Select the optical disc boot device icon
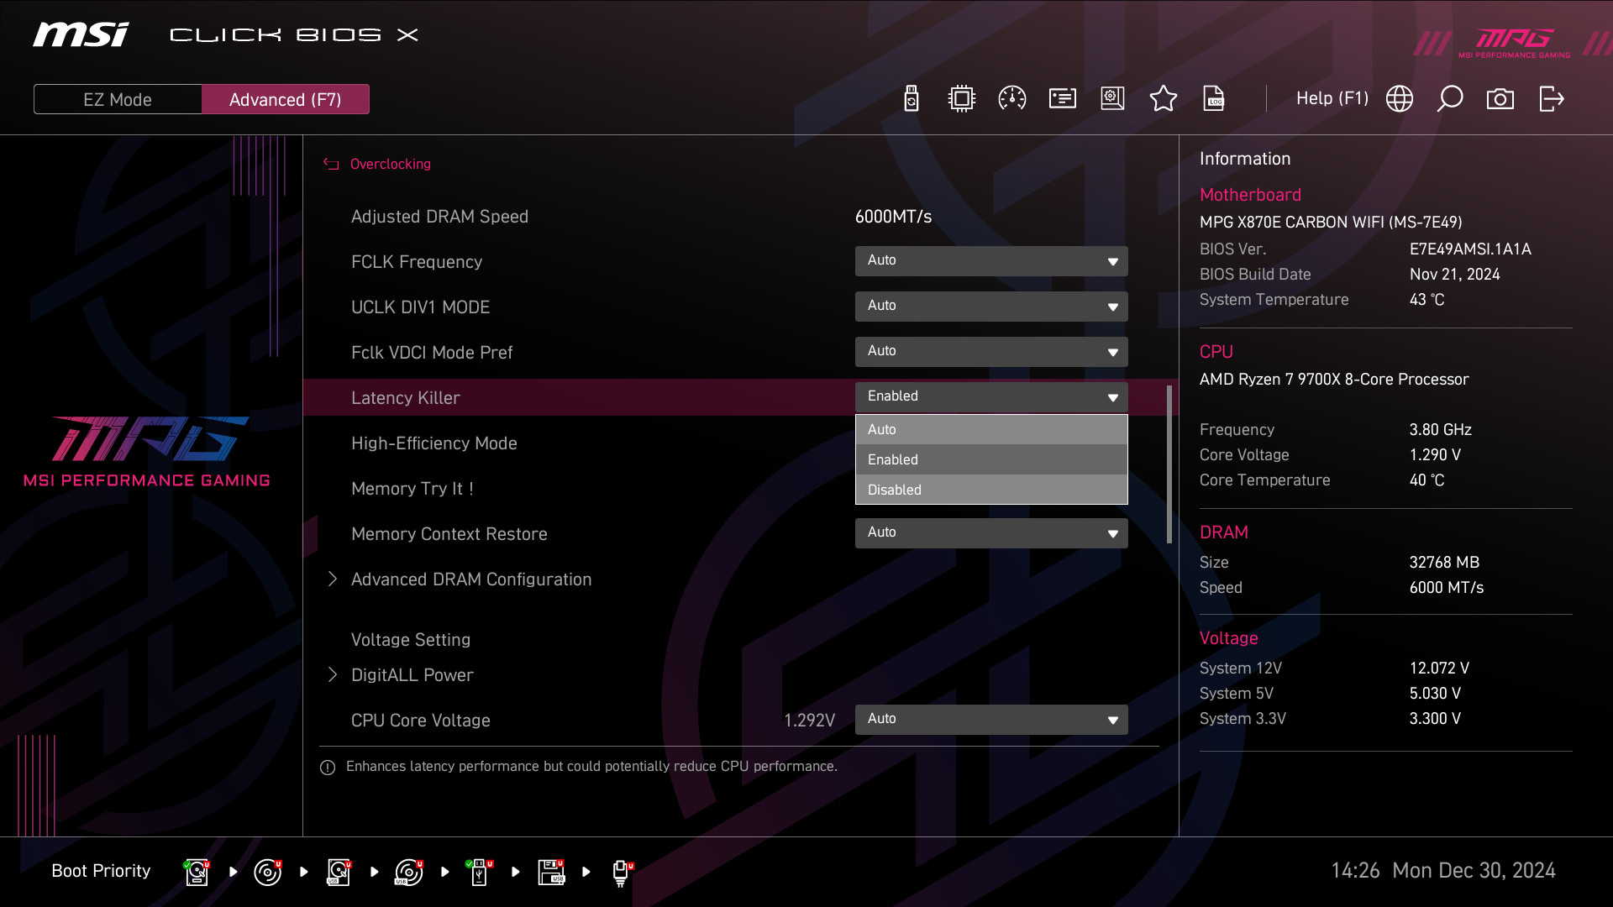This screenshot has width=1613, height=907. [267, 872]
